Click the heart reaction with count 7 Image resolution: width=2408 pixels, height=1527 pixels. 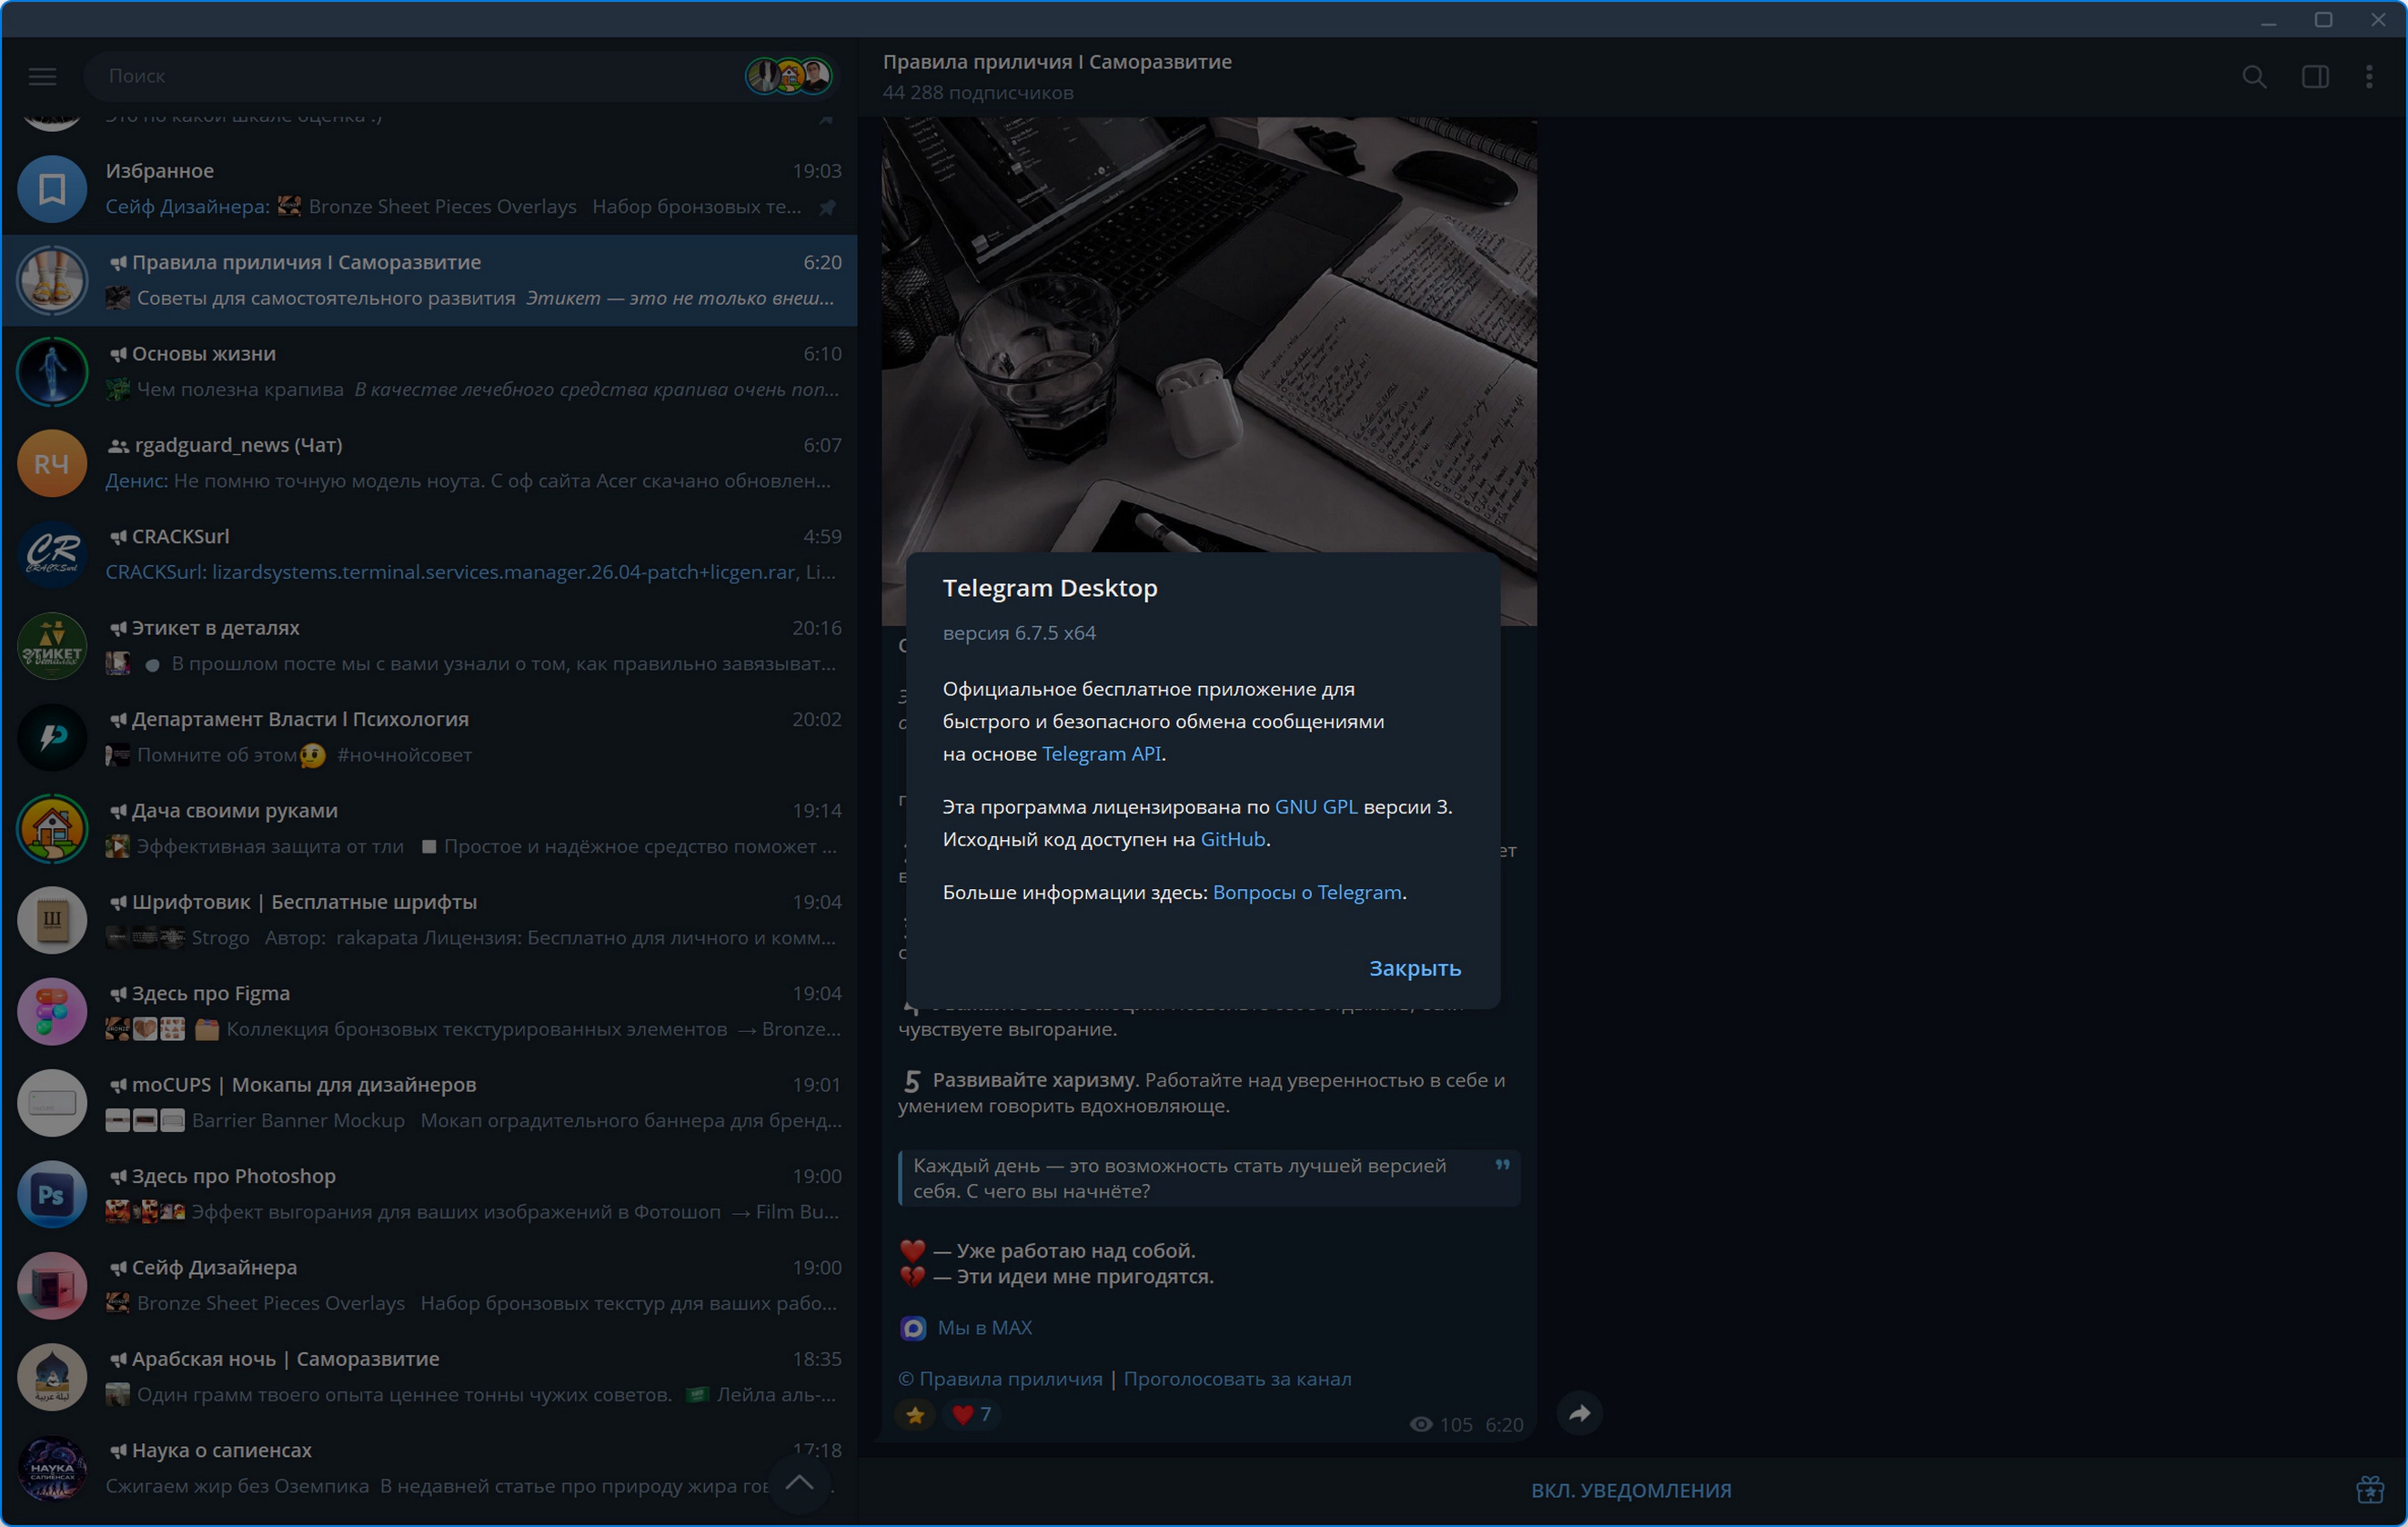[x=971, y=1414]
